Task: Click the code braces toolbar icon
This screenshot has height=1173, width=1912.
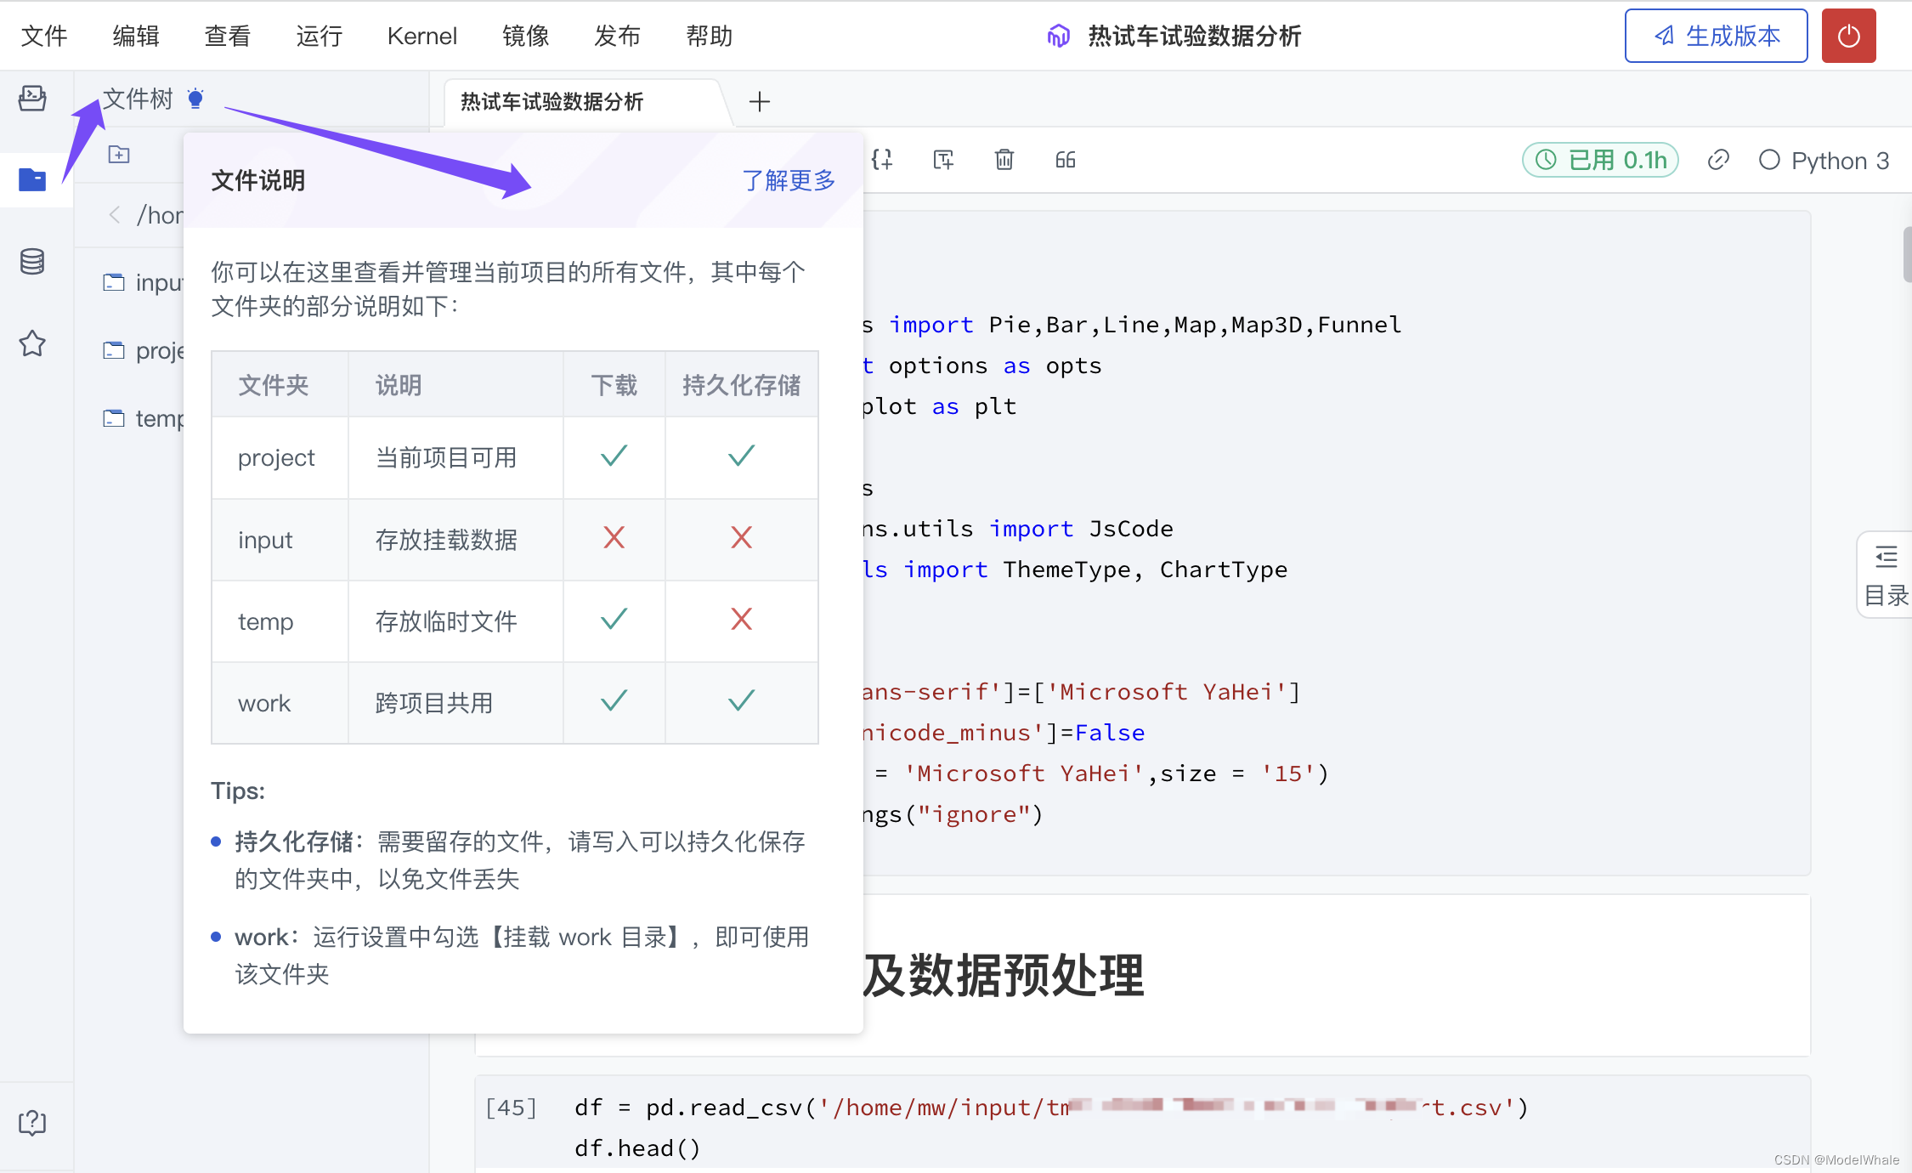Action: tap(882, 160)
